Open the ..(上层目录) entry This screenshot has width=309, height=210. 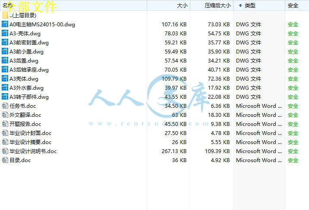22,16
